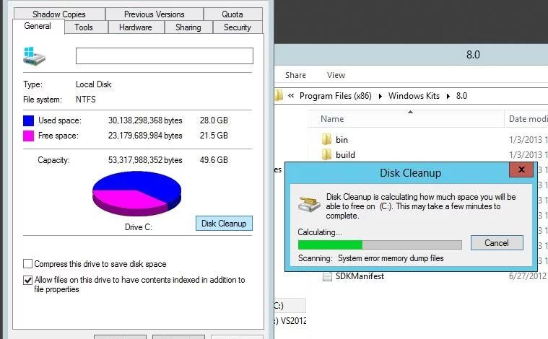Expand the arrow after Program Files (x86)
The width and height of the screenshot is (548, 339).
pos(380,96)
